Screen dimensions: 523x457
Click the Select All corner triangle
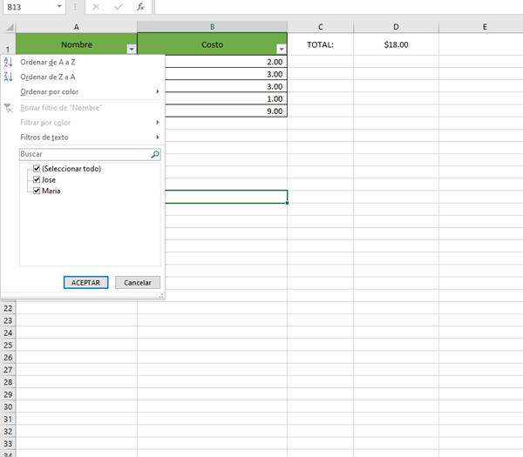tap(10, 27)
